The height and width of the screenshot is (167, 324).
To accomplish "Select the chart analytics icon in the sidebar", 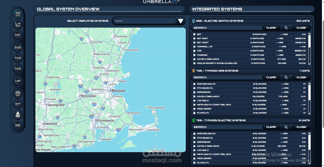I will (x=18, y=25).
